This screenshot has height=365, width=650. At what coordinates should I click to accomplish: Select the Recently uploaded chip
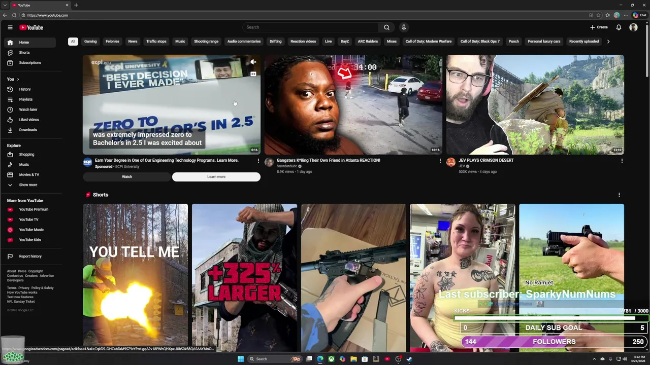(x=584, y=42)
